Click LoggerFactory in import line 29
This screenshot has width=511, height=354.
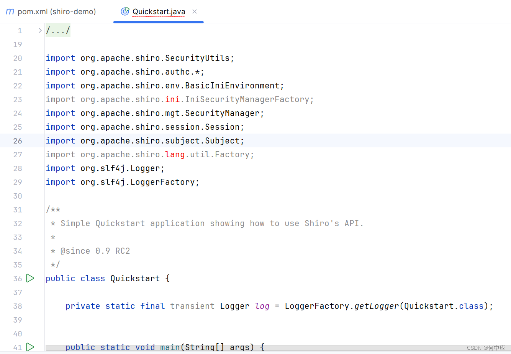click(163, 182)
